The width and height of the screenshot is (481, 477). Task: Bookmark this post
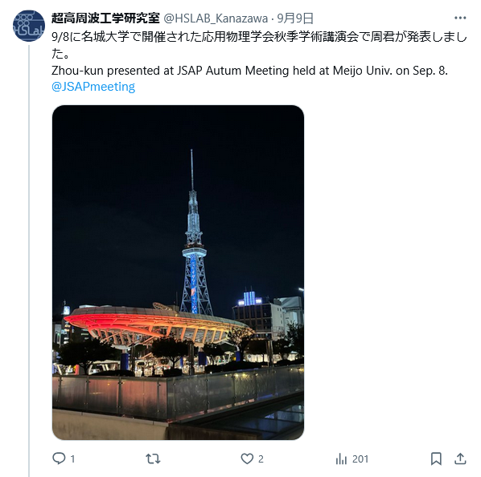(x=436, y=459)
